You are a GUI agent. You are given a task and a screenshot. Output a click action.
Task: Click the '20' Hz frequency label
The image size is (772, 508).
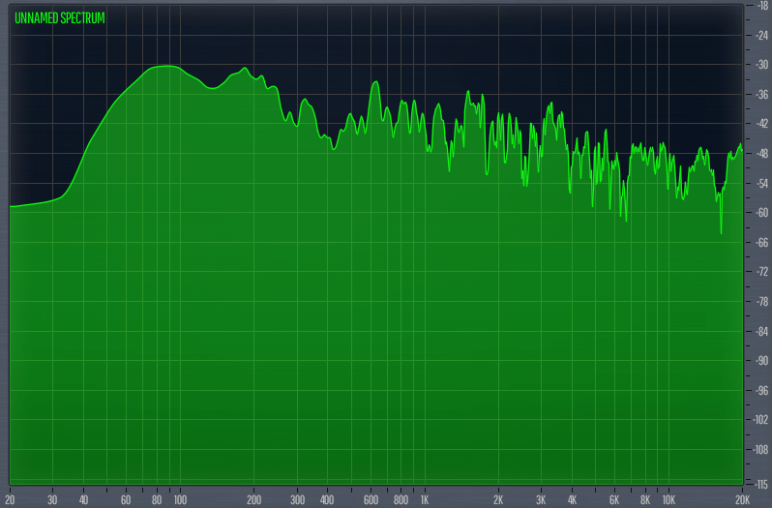tap(10, 500)
